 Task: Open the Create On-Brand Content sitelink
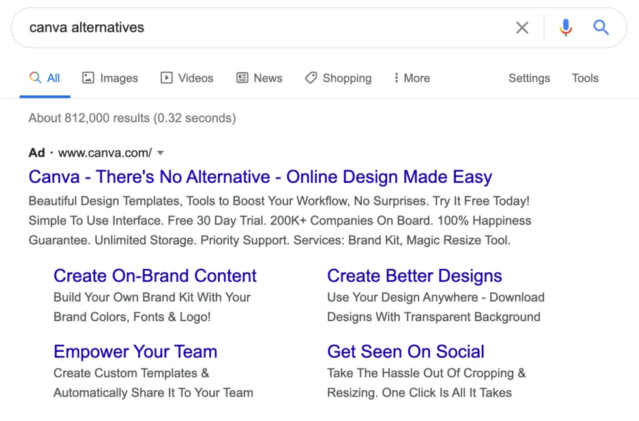(155, 275)
